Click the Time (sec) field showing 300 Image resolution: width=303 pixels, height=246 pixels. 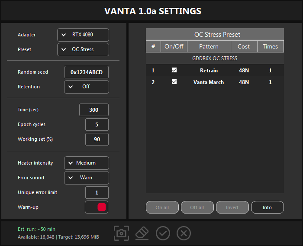94,110
